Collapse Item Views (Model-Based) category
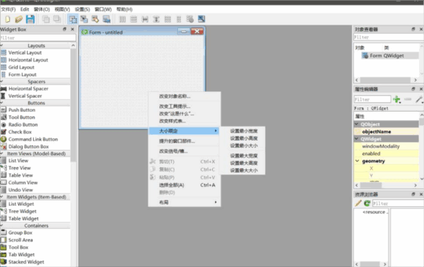This screenshot has width=424, height=267. tap(1, 153)
